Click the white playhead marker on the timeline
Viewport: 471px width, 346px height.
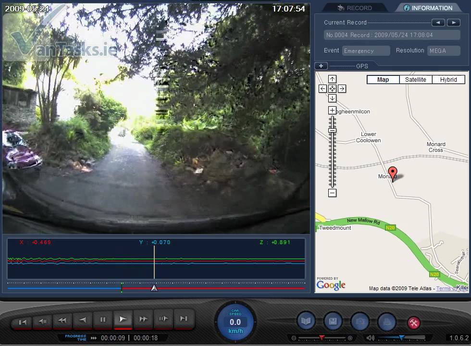(x=154, y=288)
